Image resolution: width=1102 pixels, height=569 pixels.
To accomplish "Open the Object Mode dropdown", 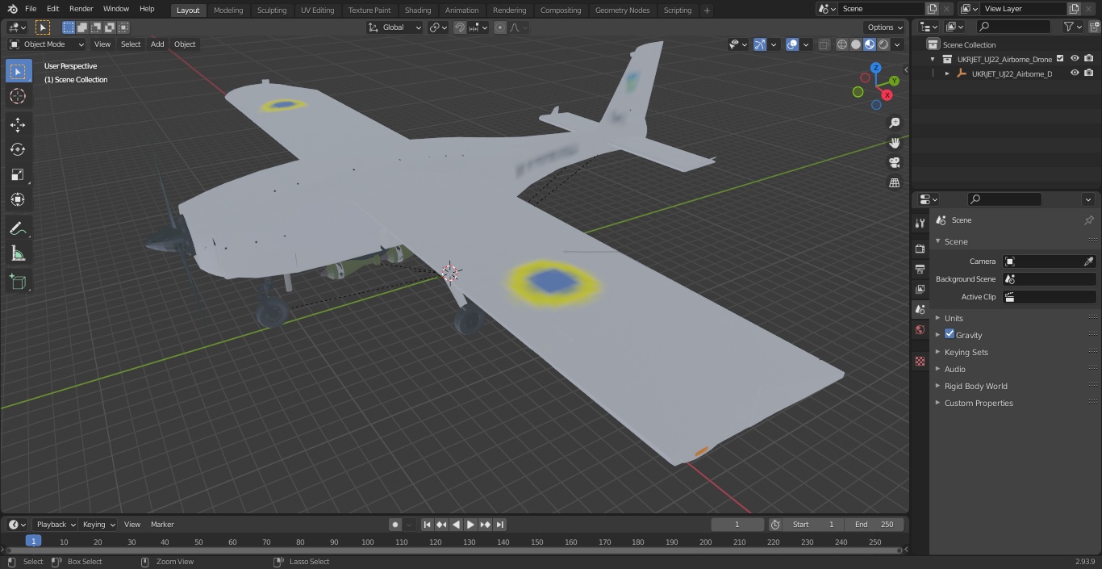I will (47, 44).
